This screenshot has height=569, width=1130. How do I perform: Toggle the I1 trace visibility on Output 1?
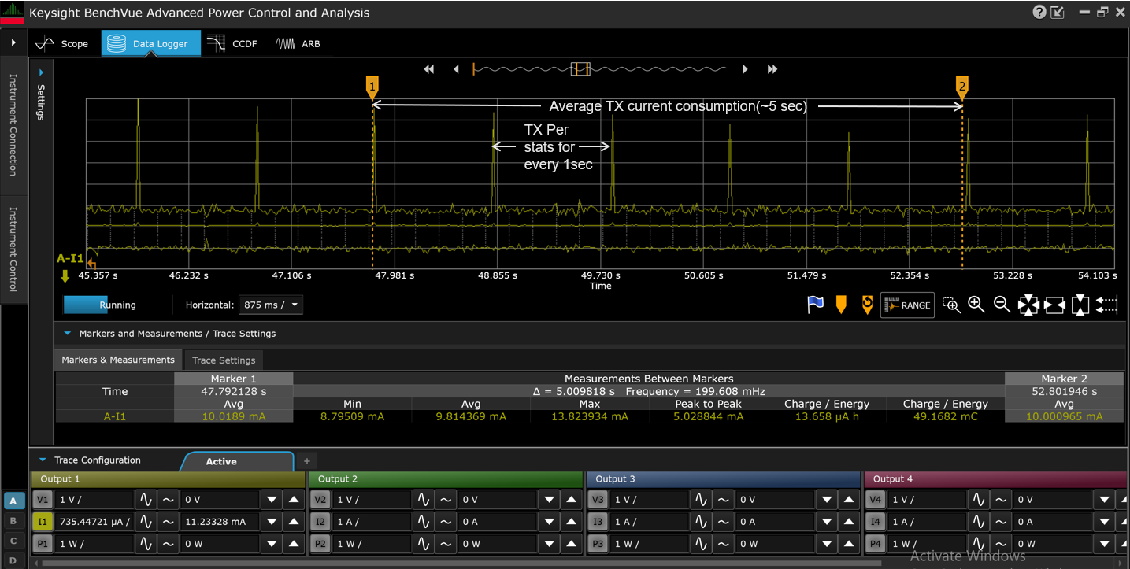pos(42,521)
